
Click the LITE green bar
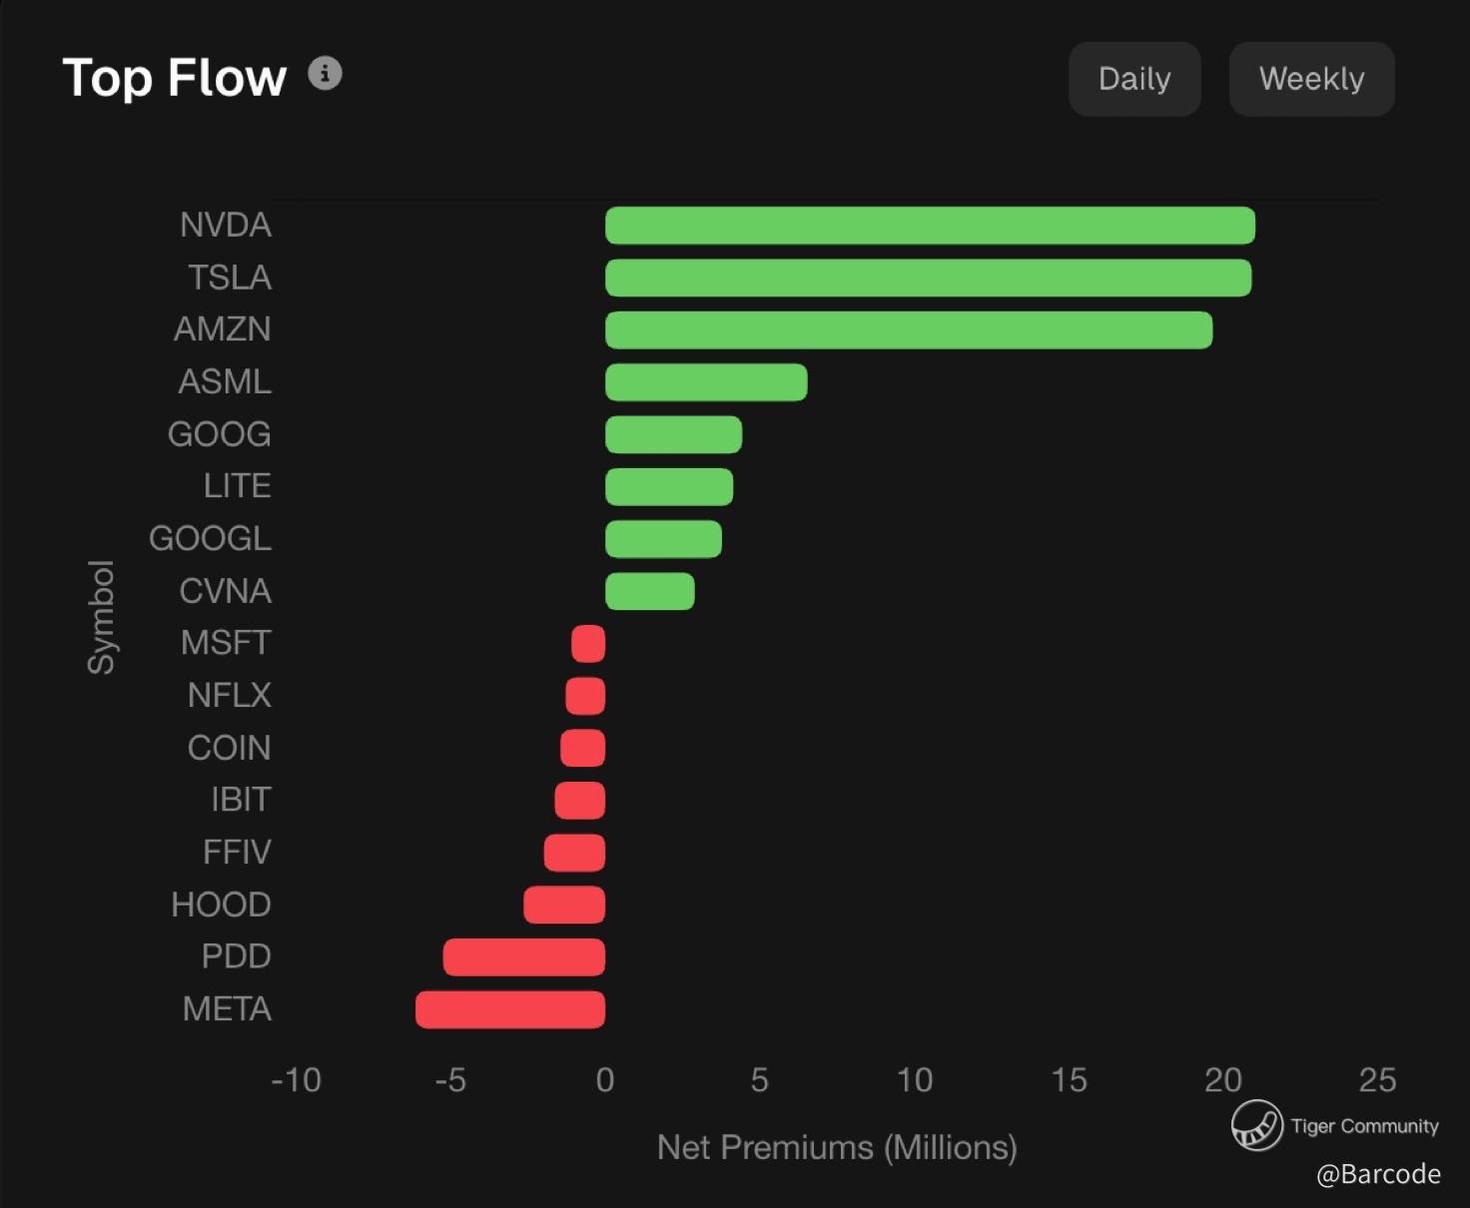pyautogui.click(x=669, y=487)
